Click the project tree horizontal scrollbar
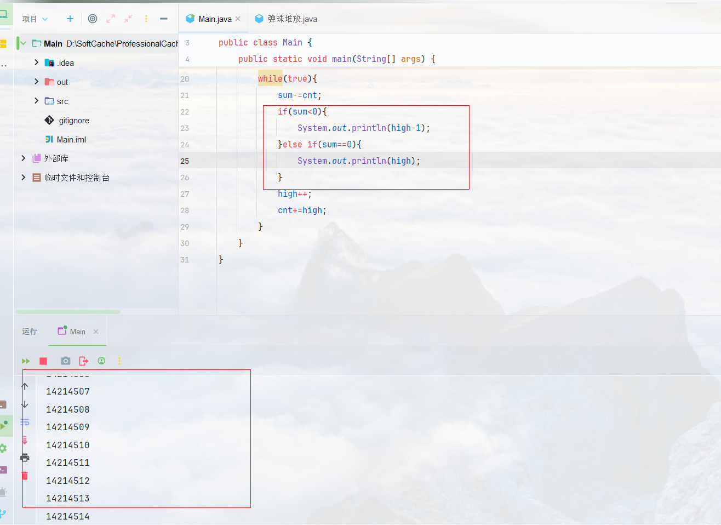 (x=67, y=312)
